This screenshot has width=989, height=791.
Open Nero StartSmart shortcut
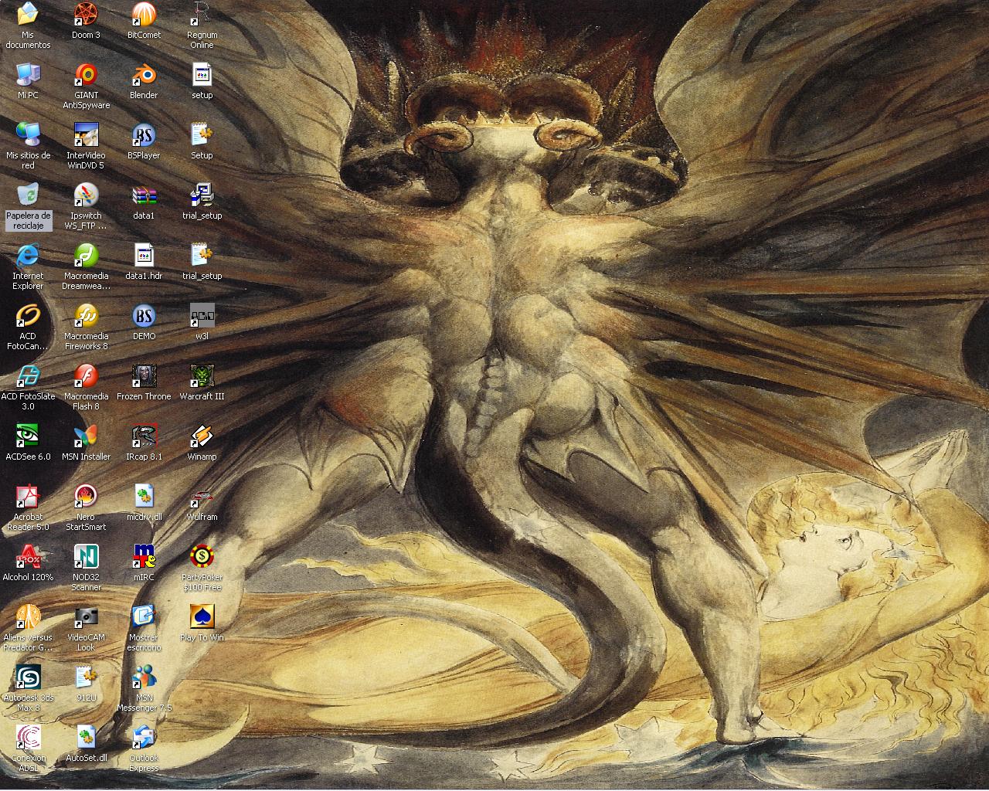[86, 496]
